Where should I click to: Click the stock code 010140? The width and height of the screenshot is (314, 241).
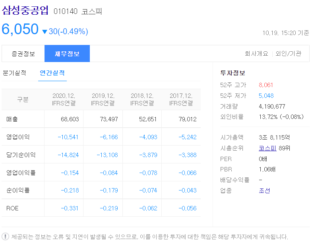[x=66, y=12]
